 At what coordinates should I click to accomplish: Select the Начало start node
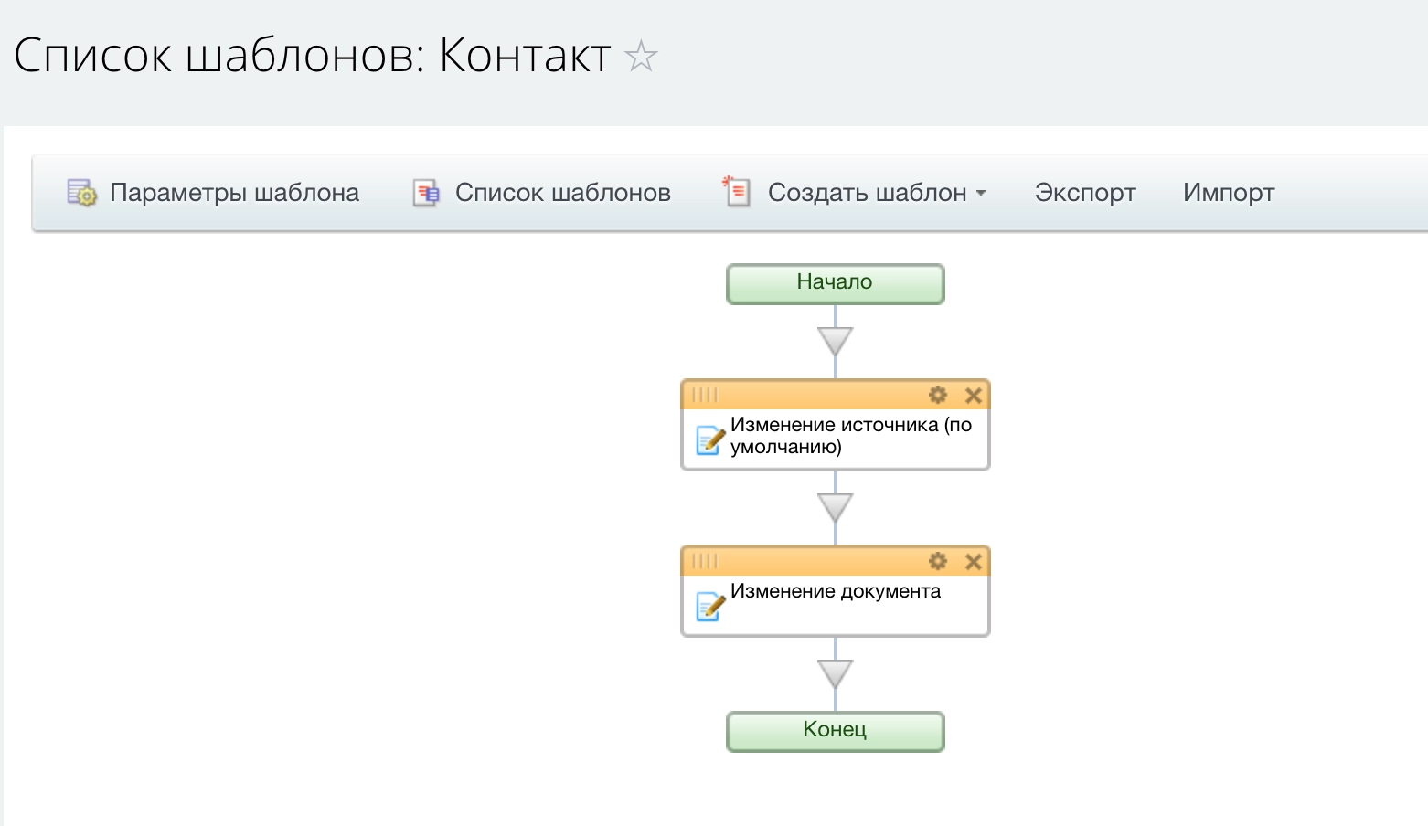pyautogui.click(x=835, y=283)
